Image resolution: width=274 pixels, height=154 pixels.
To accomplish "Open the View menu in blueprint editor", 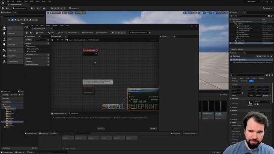I will pos(42,26).
